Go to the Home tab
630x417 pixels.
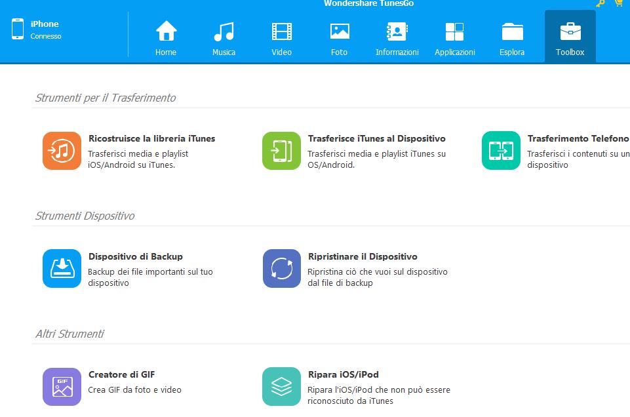tap(166, 38)
